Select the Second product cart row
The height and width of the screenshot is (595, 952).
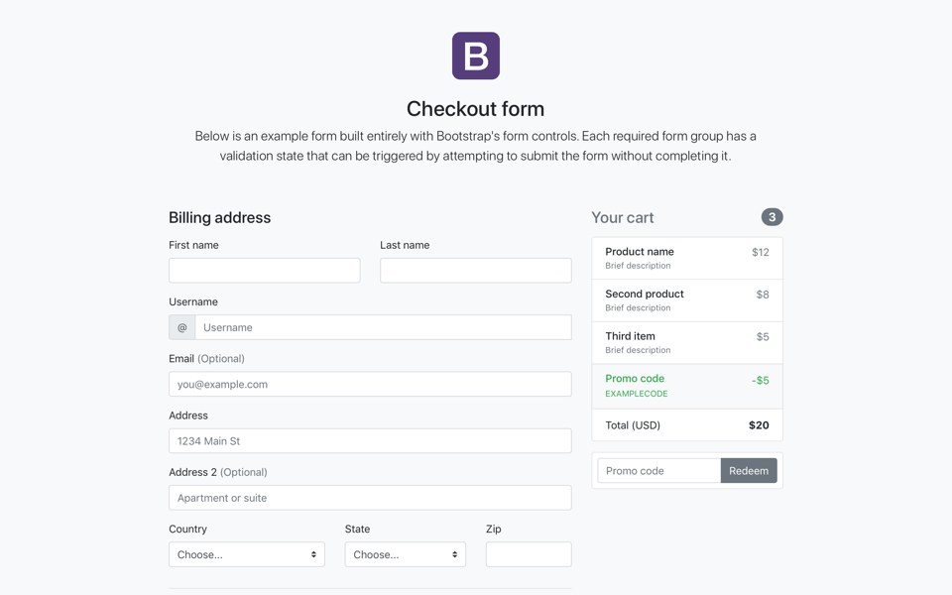coord(687,299)
